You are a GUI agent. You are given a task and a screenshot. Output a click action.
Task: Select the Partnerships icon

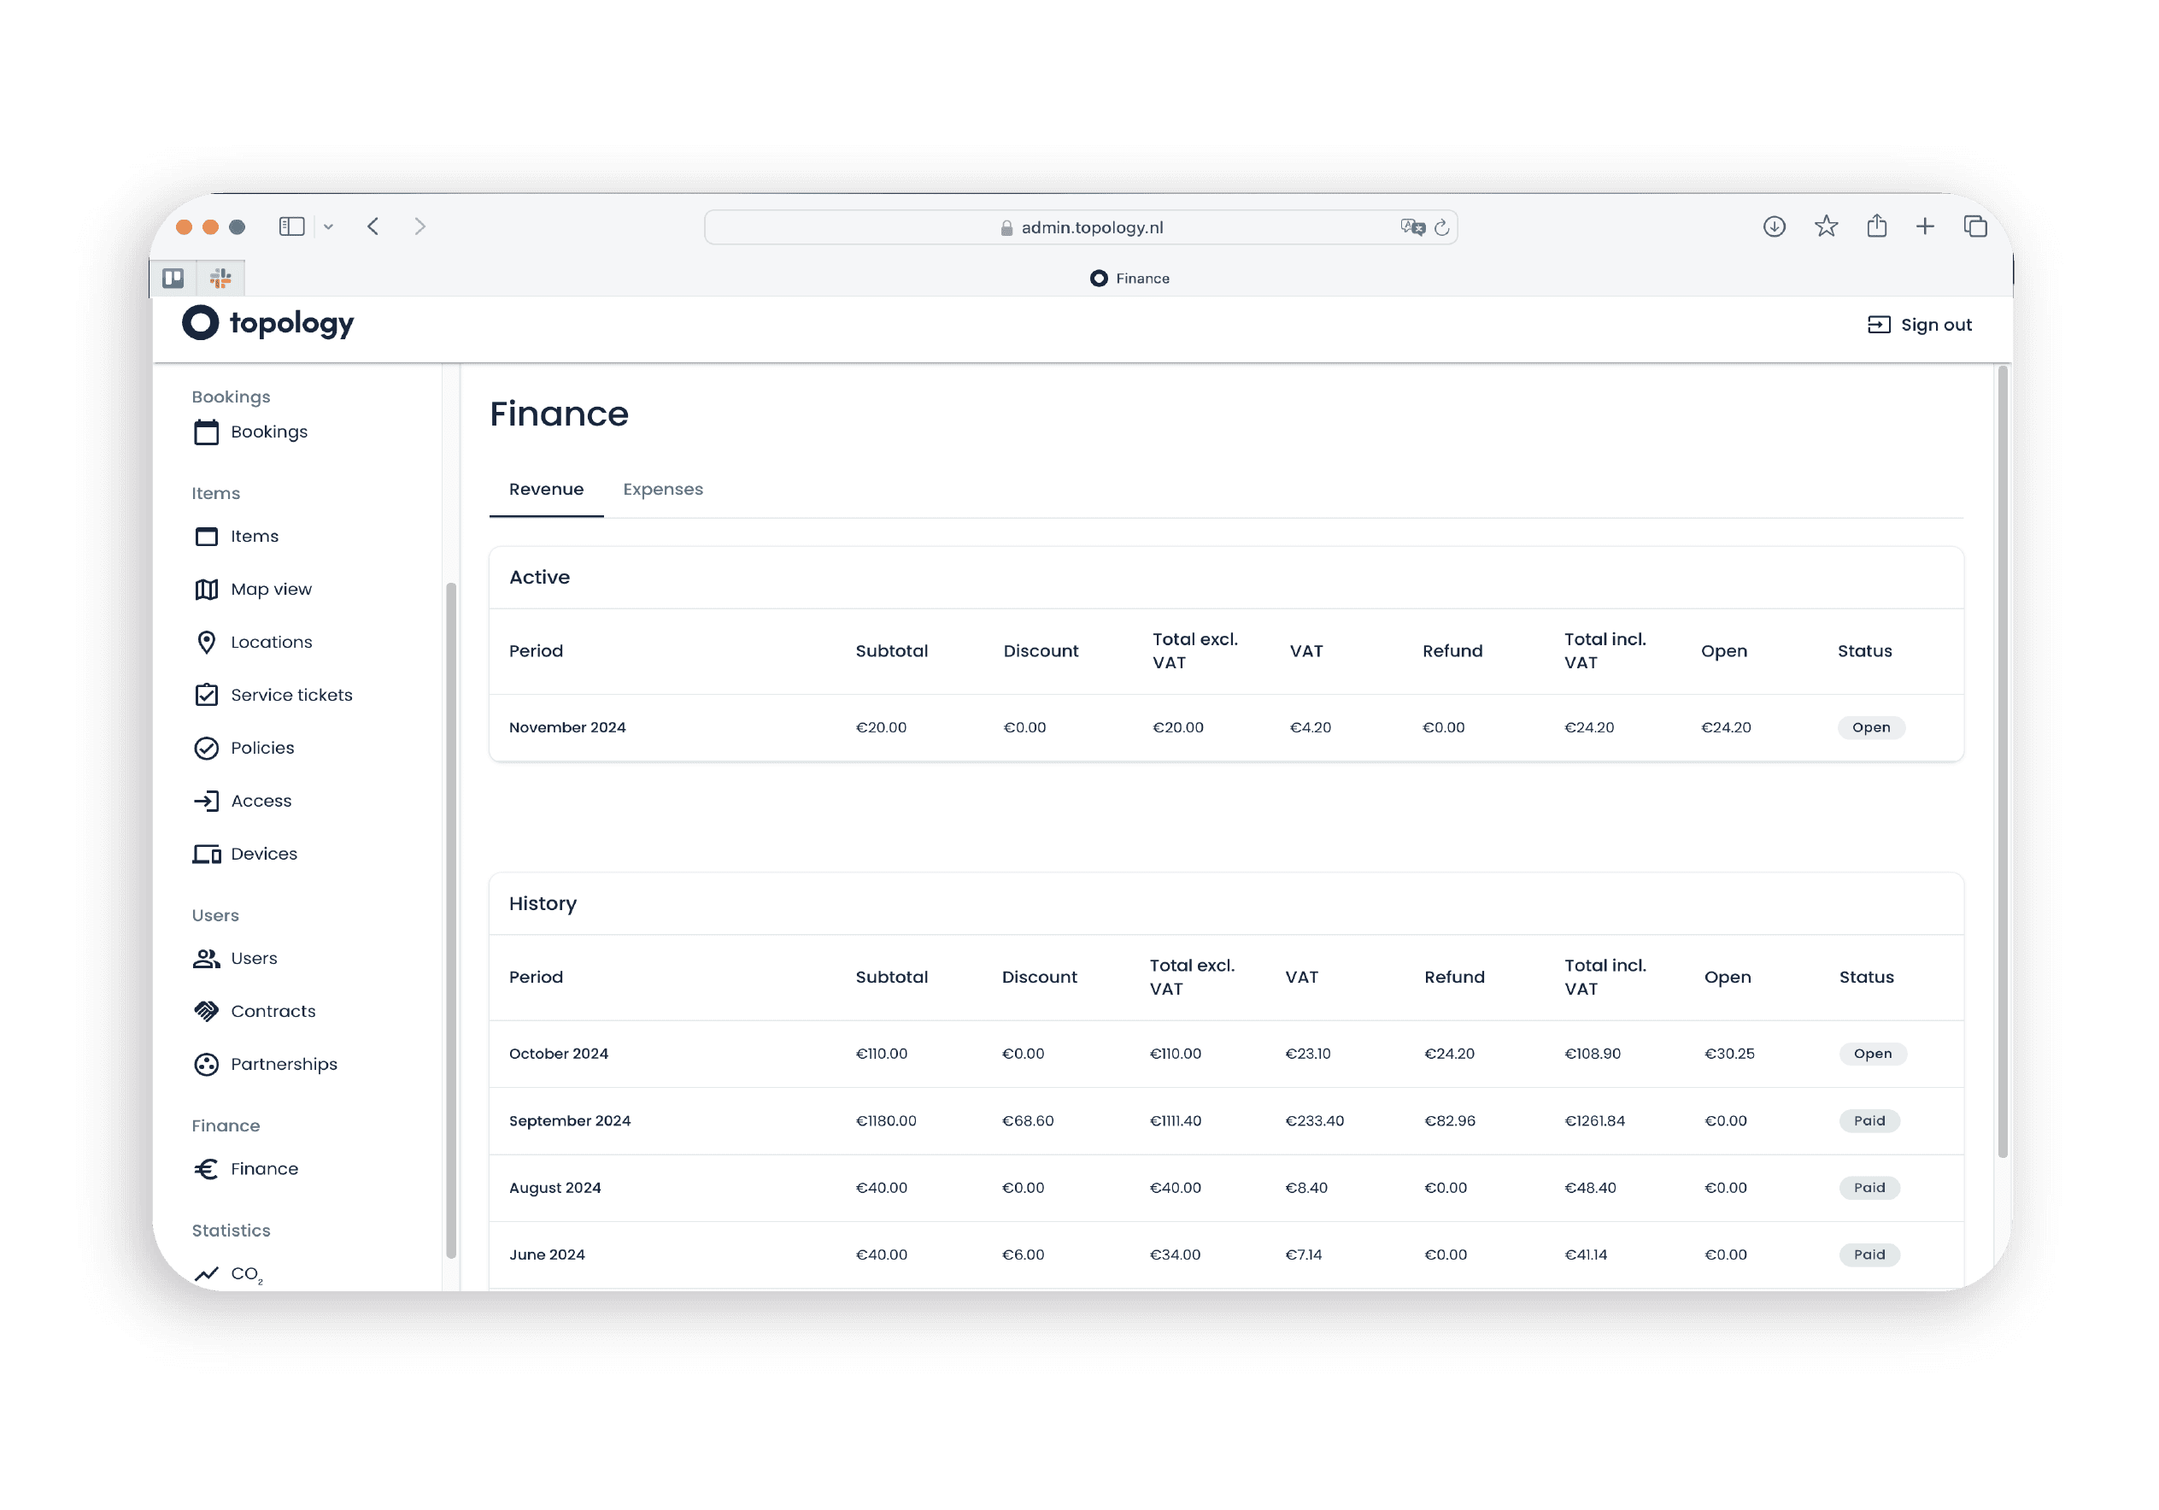(206, 1064)
